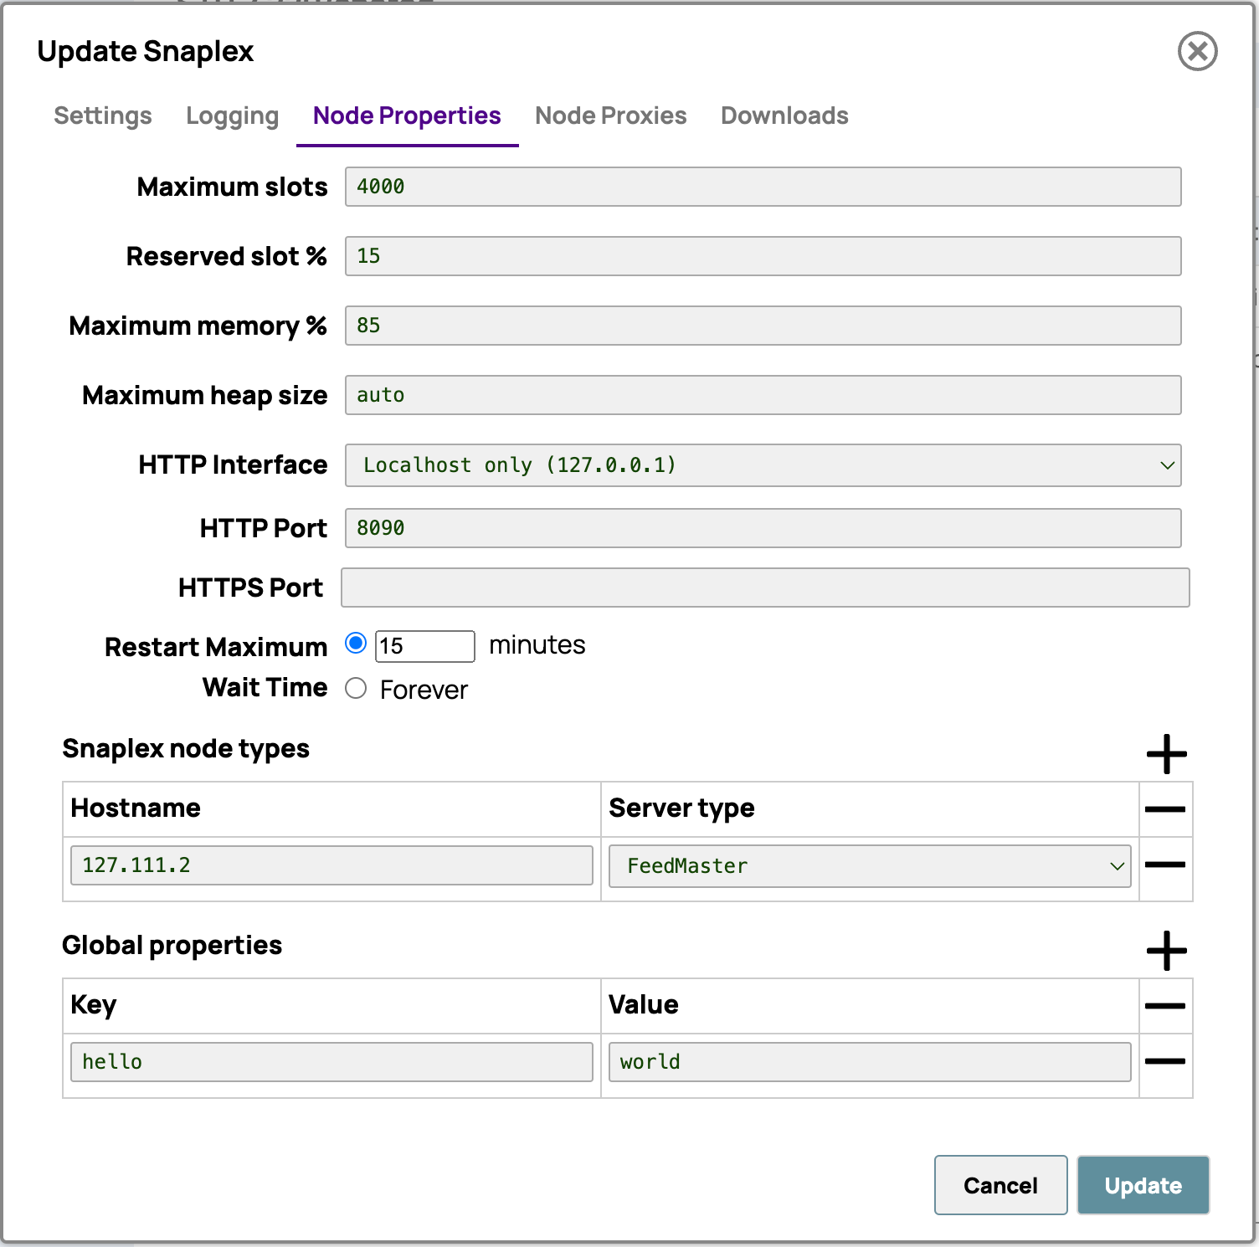Open the Node Proxies tab
The width and height of the screenshot is (1259, 1247).
point(610,116)
